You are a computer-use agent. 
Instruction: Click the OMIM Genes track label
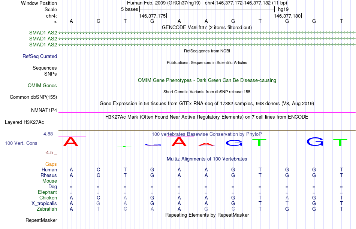tap(42, 85)
